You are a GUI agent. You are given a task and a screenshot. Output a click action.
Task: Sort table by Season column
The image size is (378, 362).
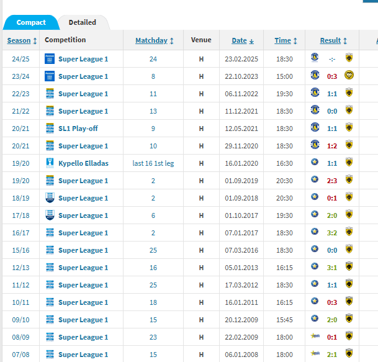22,40
